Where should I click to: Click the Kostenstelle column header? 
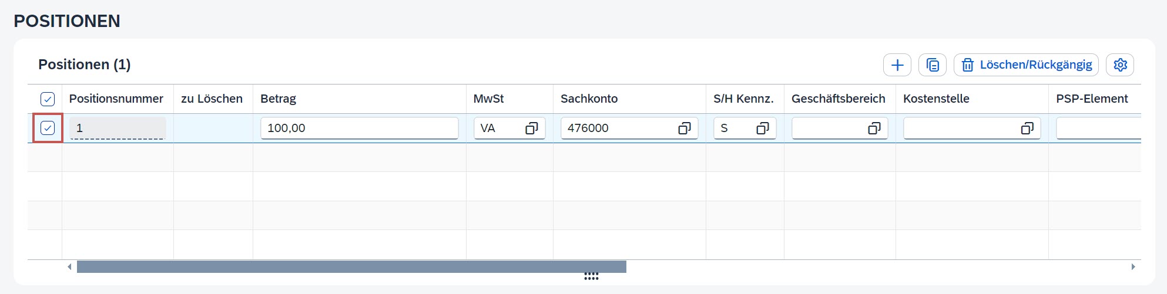pos(936,99)
